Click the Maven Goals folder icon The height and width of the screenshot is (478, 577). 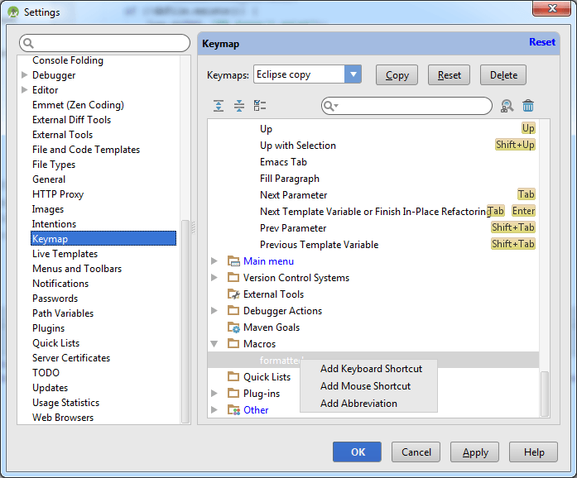coord(233,327)
